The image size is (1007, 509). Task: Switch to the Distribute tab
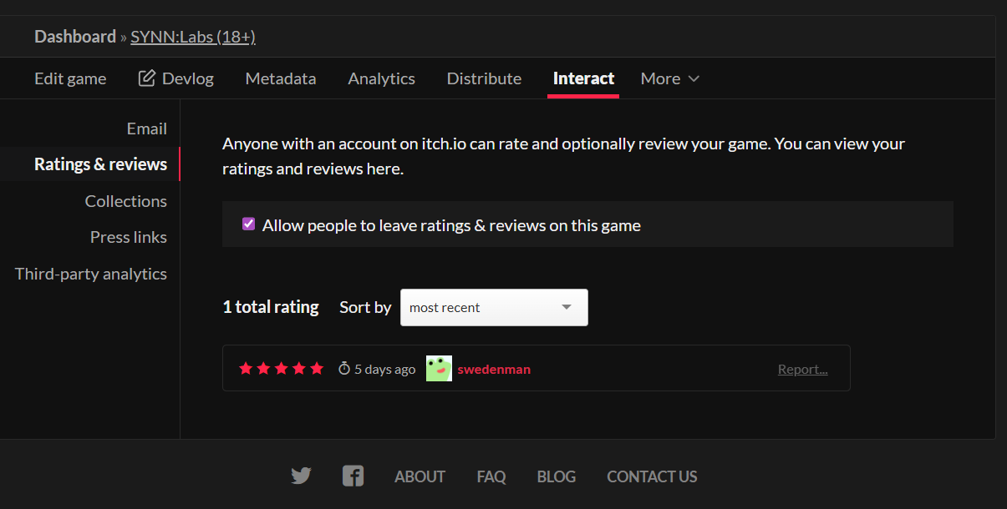[x=484, y=78]
